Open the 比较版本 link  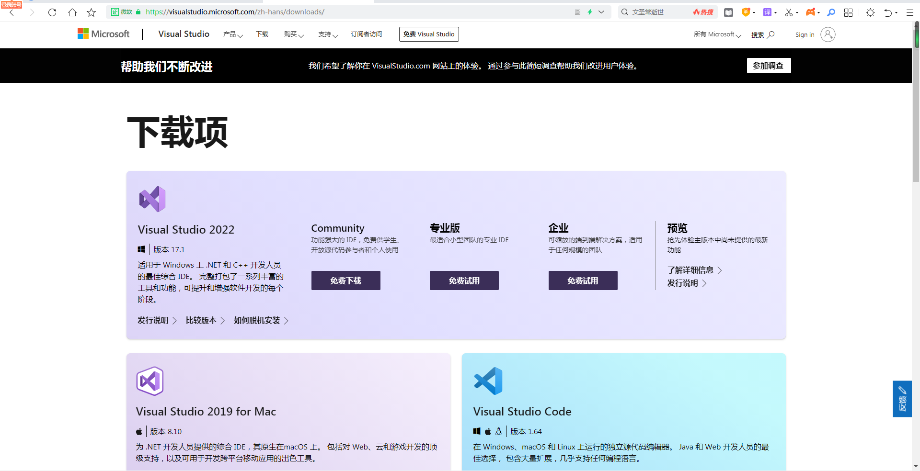201,320
